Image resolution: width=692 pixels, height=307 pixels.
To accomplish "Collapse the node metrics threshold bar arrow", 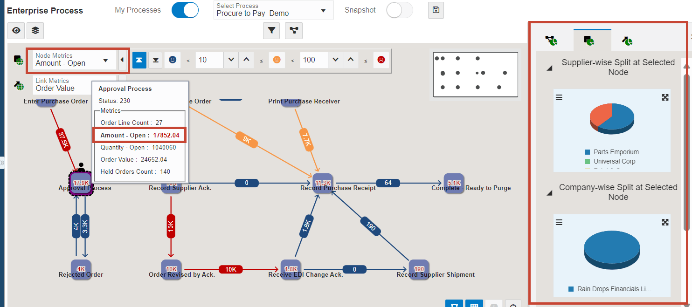I will [x=122, y=60].
